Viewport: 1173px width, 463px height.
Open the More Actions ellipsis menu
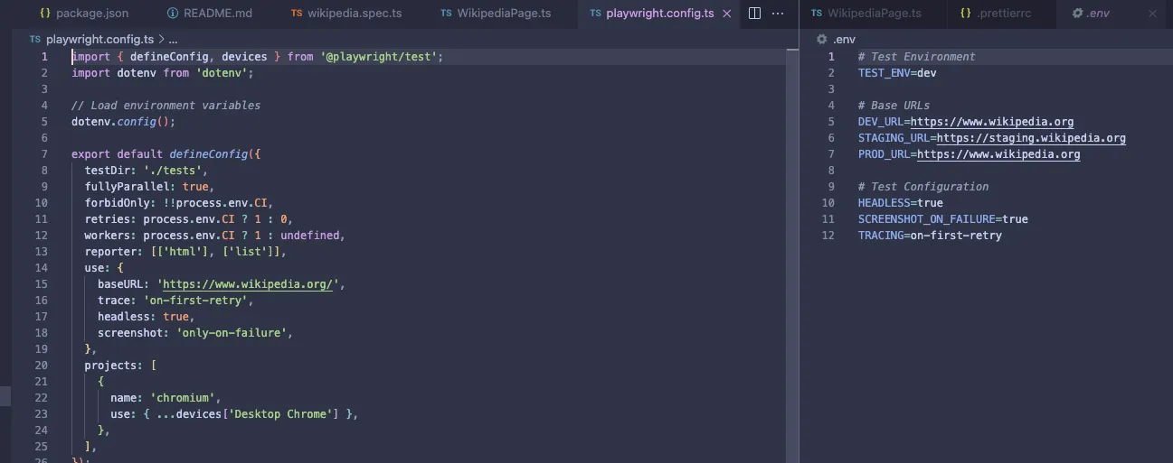pos(778,14)
